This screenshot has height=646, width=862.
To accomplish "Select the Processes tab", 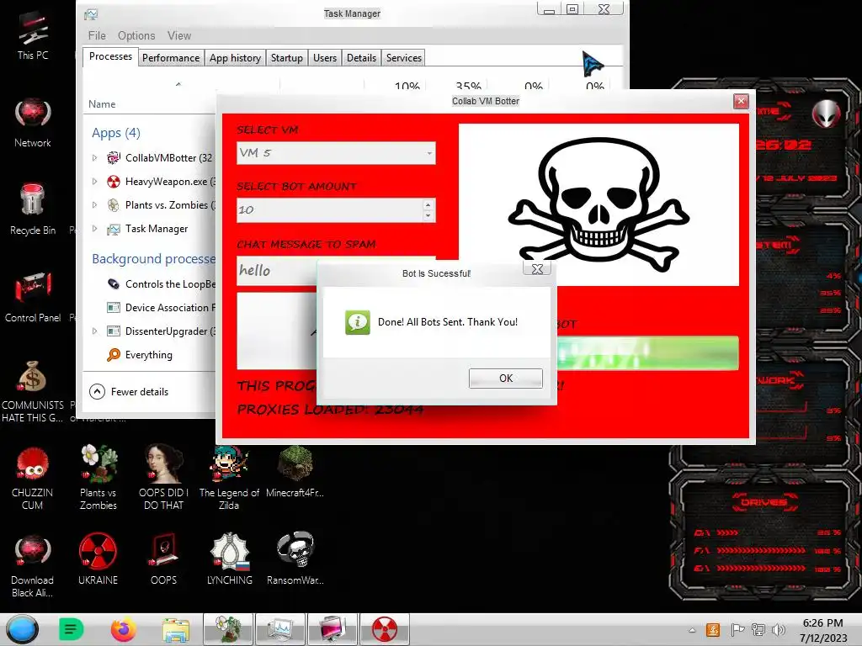I will (110, 56).
